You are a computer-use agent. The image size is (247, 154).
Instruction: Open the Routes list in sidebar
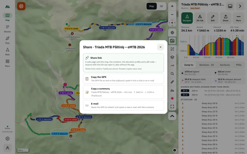[7, 29]
